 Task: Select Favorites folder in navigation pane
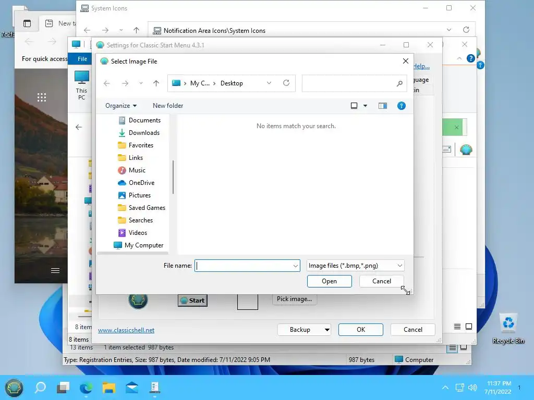pos(135,145)
